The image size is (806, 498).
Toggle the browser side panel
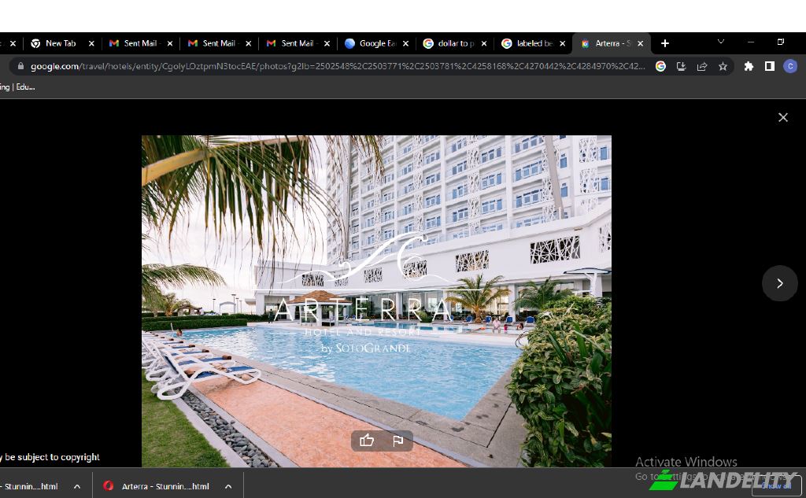click(770, 67)
